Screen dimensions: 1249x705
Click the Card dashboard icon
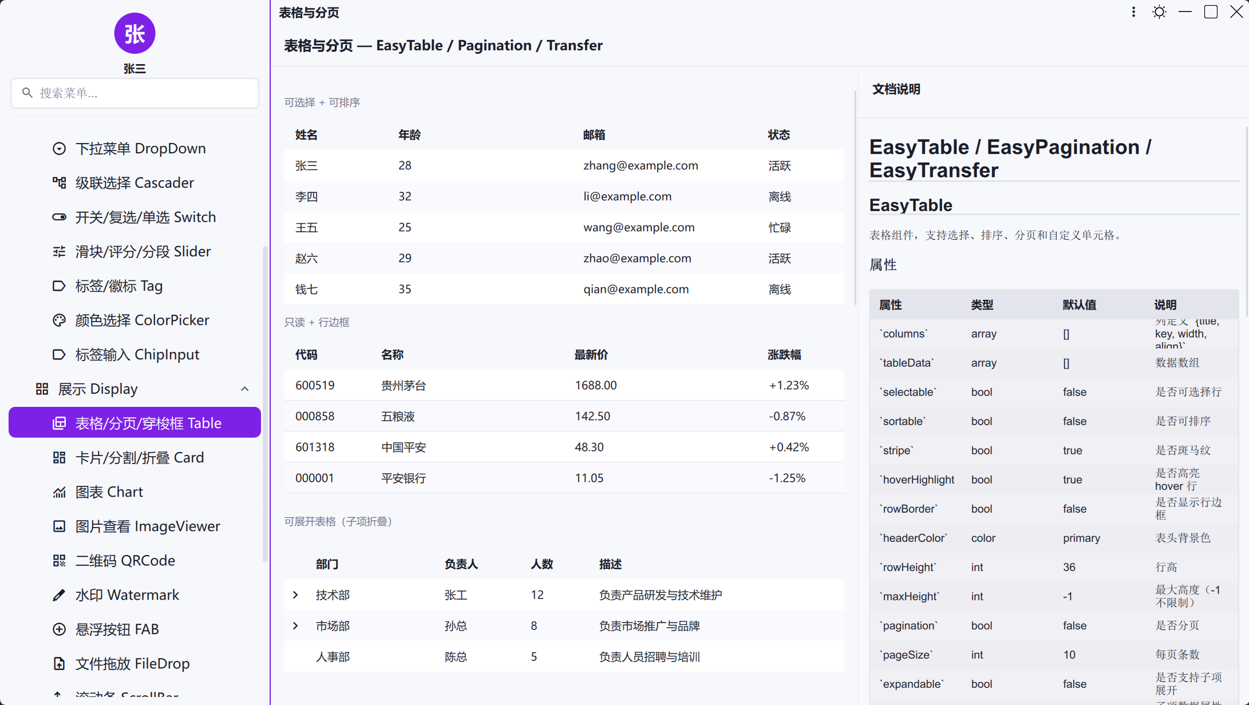59,458
